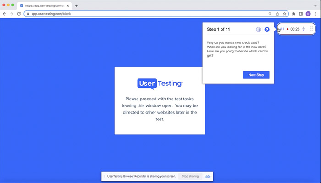Open a new browser tab
The image size is (321, 183).
[77, 6]
